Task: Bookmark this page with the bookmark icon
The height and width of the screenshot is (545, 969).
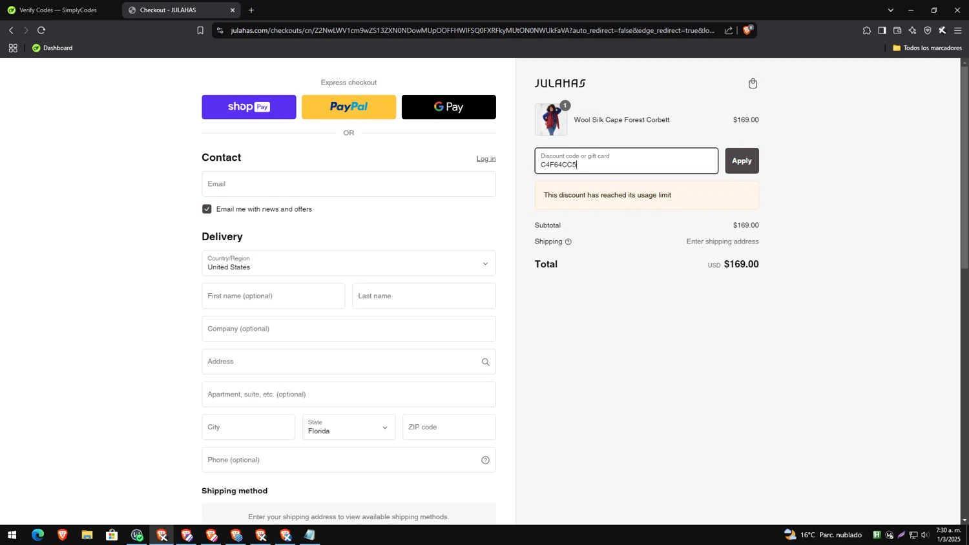Action: pos(200,30)
